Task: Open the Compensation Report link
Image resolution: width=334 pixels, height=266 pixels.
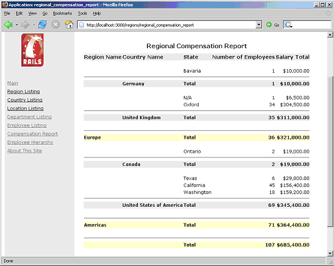Action: click(32, 134)
